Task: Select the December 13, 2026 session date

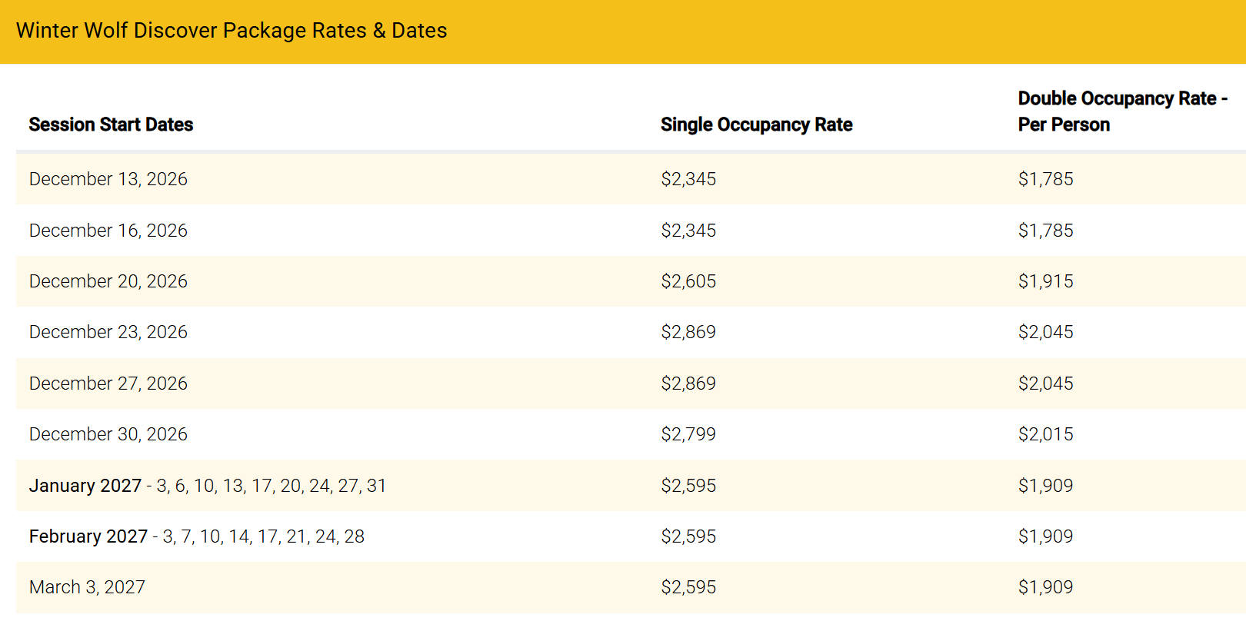Action: (x=108, y=179)
